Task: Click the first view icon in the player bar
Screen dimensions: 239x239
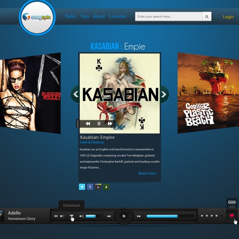Action: click(56, 216)
